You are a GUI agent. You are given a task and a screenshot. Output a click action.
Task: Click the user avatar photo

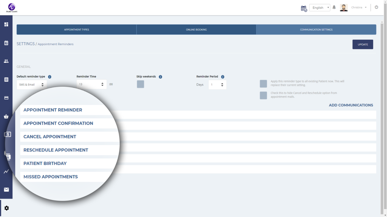click(344, 8)
